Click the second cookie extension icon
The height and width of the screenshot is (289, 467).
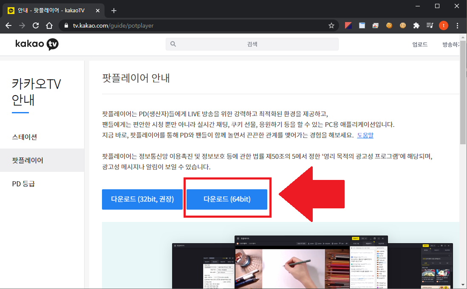403,25
